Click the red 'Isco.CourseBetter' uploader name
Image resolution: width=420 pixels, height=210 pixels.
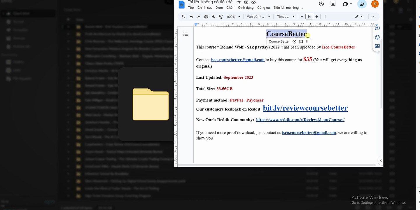point(339,47)
